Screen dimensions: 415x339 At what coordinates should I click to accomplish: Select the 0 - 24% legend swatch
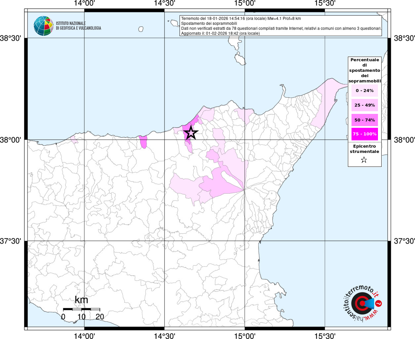pyautogui.click(x=364, y=91)
